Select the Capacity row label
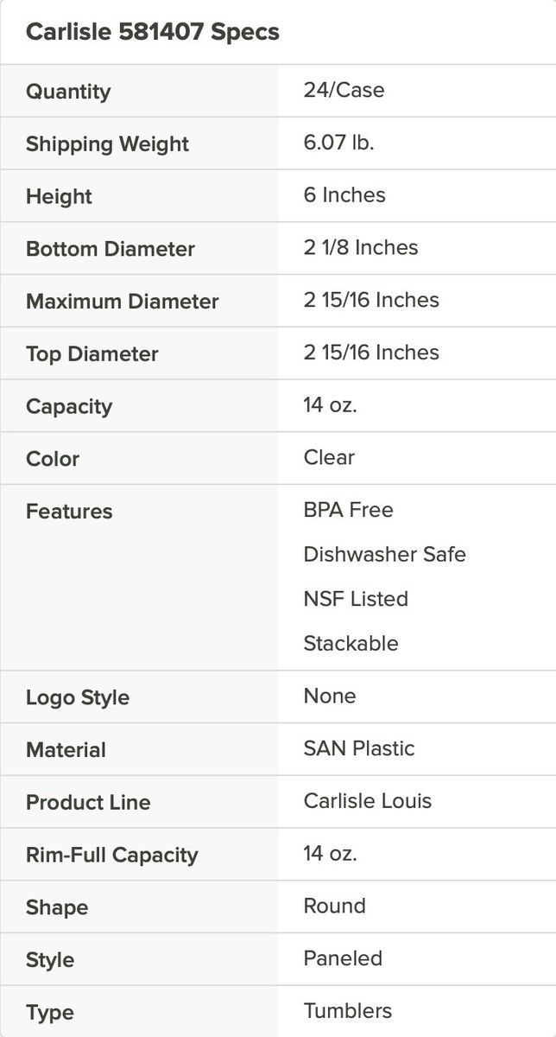 point(69,407)
